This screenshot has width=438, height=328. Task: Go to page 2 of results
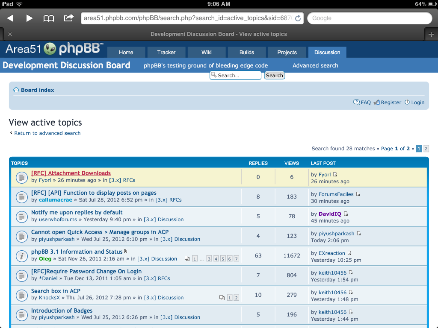426,149
